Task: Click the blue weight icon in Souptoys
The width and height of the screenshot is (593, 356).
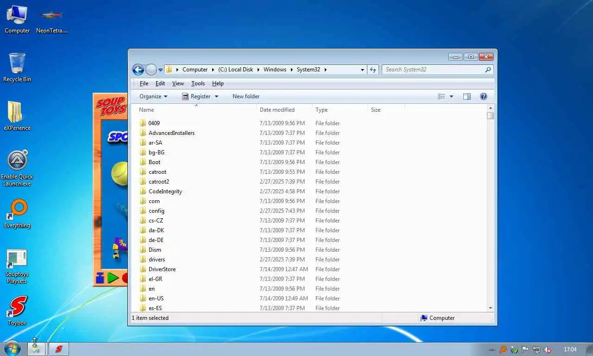Action: [x=100, y=278]
